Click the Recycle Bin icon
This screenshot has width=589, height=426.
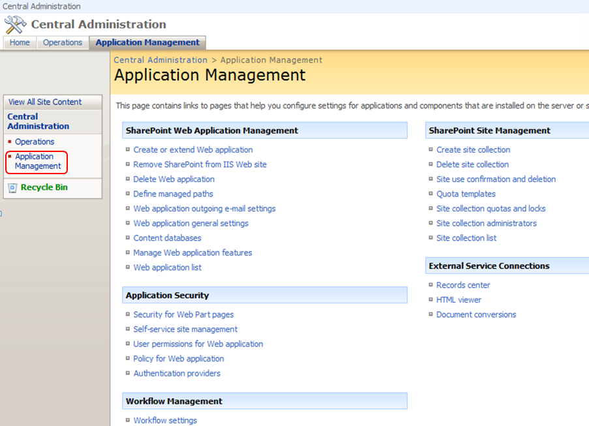point(12,188)
